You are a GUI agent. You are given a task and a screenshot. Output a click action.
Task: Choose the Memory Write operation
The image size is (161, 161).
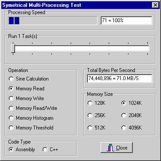pyautogui.click(x=26, y=98)
